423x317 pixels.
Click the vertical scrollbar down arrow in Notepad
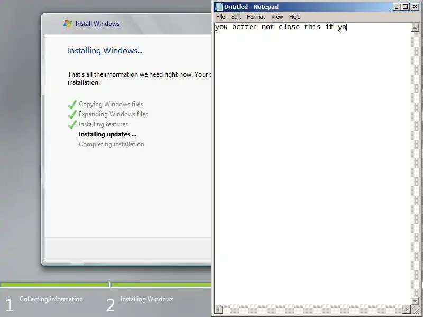[x=415, y=301]
